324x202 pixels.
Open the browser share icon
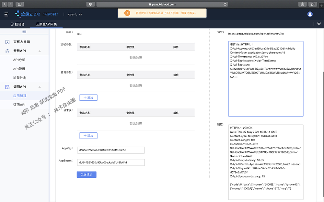pyautogui.click(x=303, y=4)
